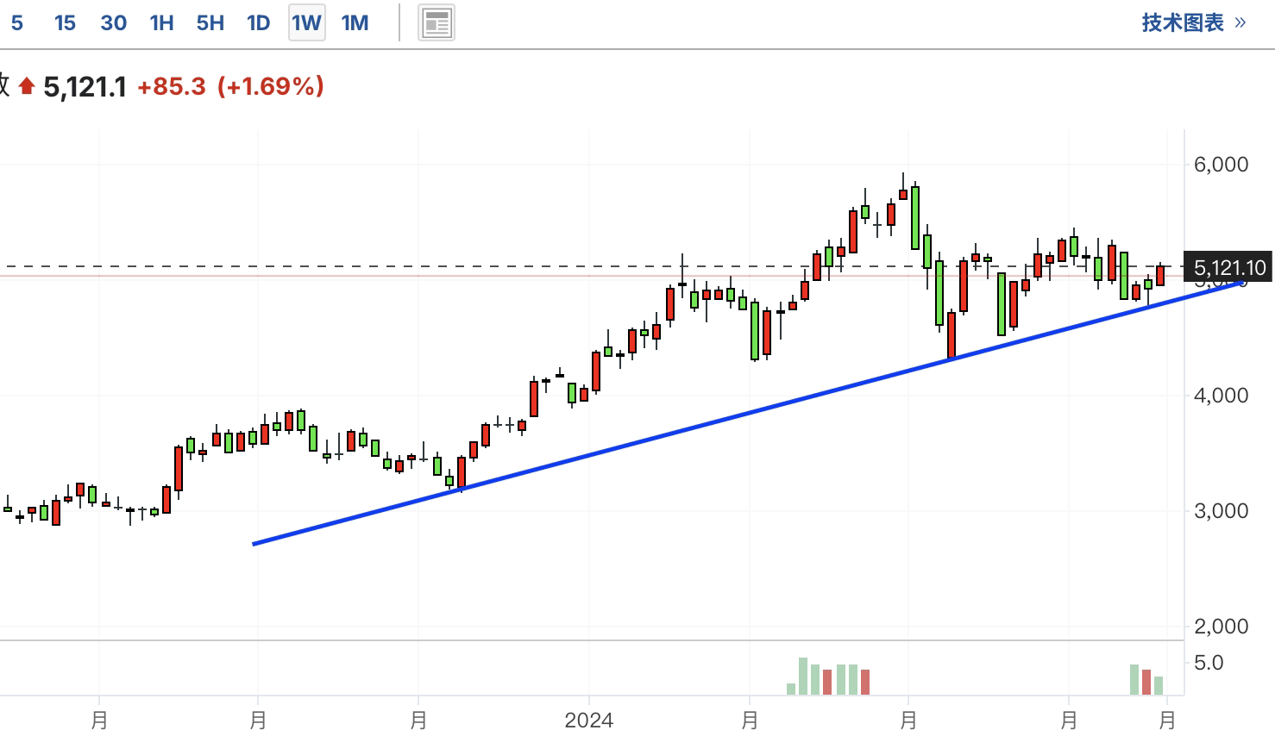The height and width of the screenshot is (755, 1275).
Task: Select the 5-minute timeframe
Action: click(17, 23)
